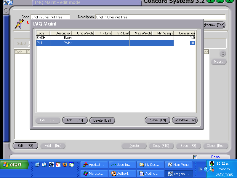The image size is (237, 178).
Task: Click the Copy F10 button at the bottom
Action: pos(161,146)
